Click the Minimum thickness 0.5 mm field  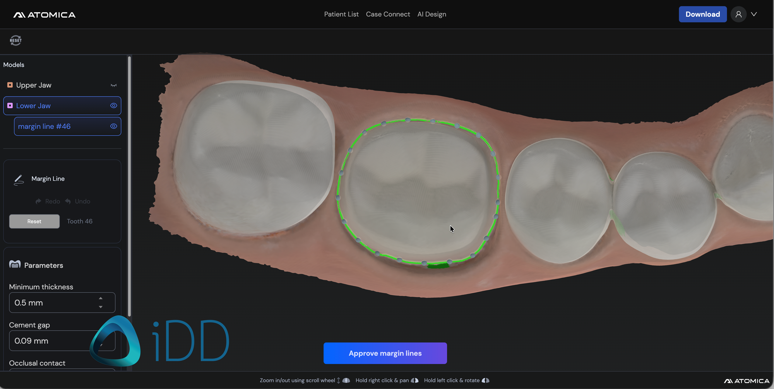pos(62,302)
